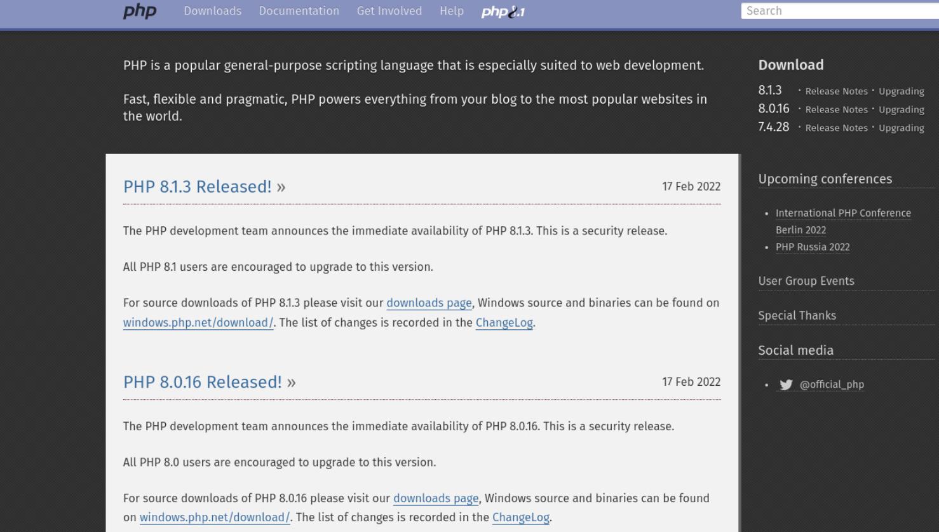Open the Documentation menu item

pyautogui.click(x=299, y=11)
